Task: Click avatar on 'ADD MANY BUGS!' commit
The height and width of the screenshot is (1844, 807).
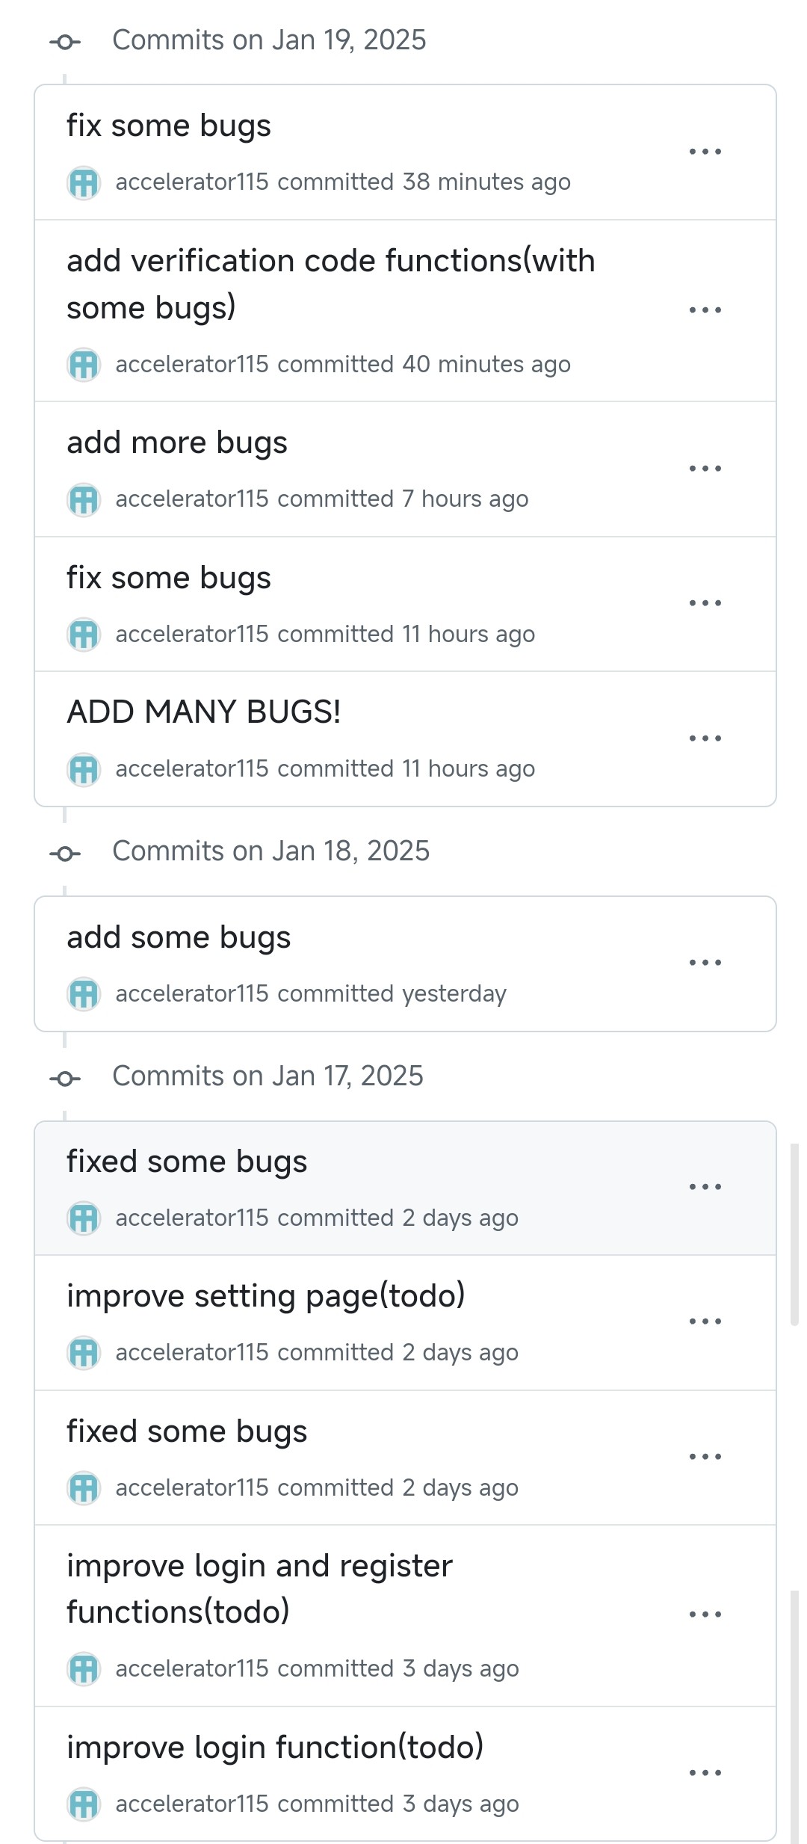Action: coord(84,769)
